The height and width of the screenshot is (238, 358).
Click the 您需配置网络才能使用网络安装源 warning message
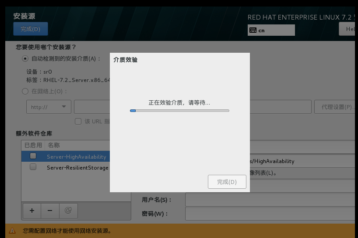(67, 231)
